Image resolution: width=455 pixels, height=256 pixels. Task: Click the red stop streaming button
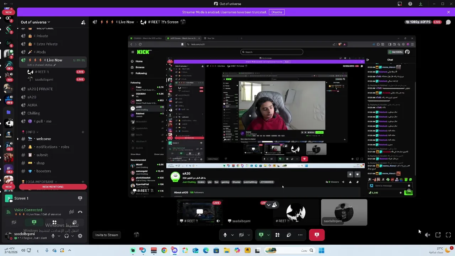(317, 235)
